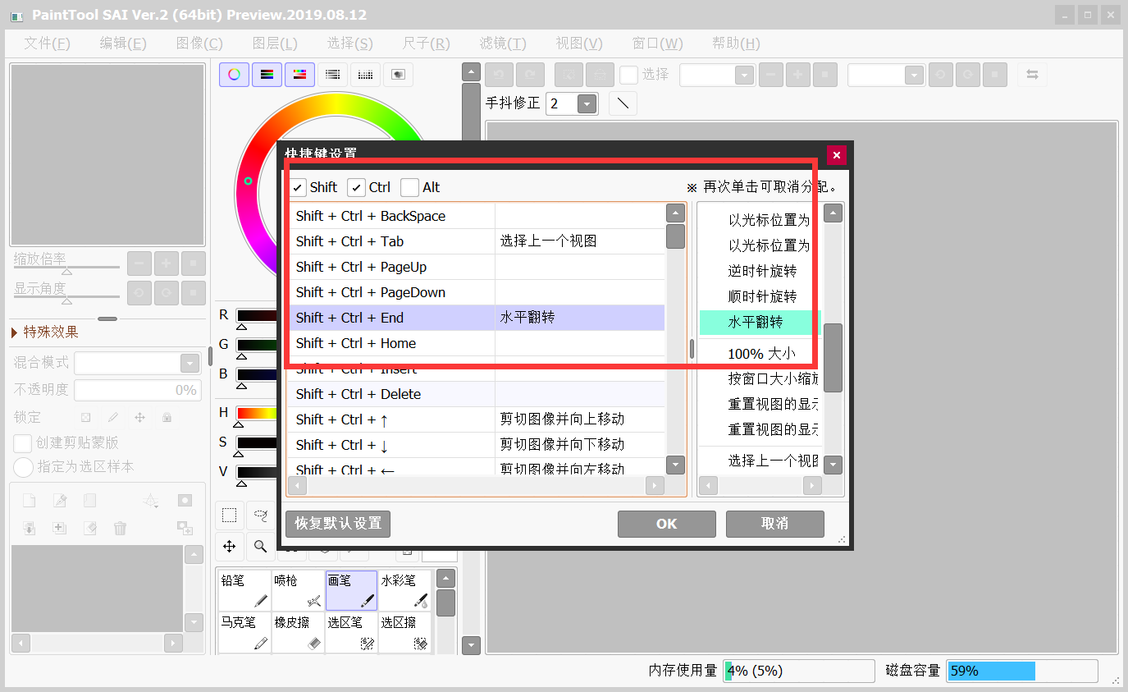This screenshot has width=1128, height=692.
Task: Toggle the RGB slider panel icon
Action: [267, 75]
